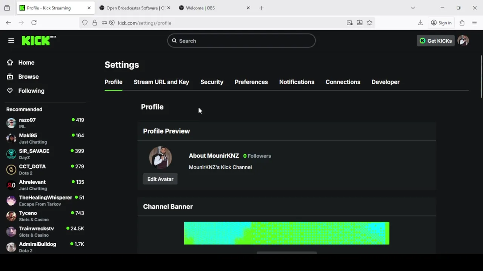
Task: Click razo97 channel avatar
Action: tap(11, 123)
